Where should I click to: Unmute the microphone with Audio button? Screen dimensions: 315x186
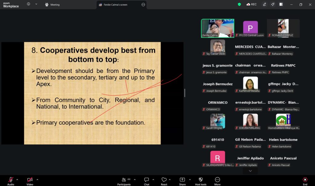coord(11,180)
